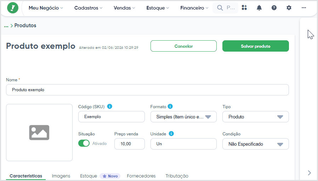The width and height of the screenshot is (318, 181).
Task: Click the Preço venda field
Action: [x=129, y=144]
